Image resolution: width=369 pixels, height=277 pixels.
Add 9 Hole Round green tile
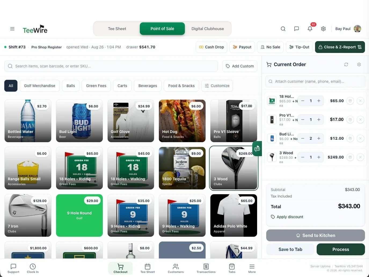click(x=79, y=215)
